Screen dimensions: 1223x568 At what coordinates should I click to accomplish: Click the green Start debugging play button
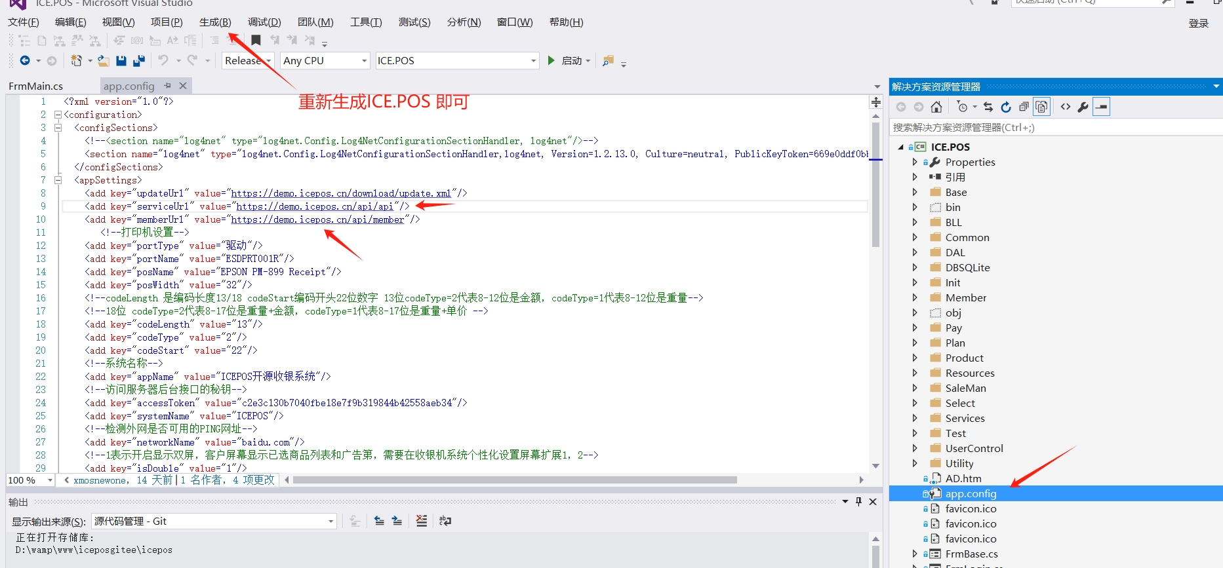[x=551, y=60]
